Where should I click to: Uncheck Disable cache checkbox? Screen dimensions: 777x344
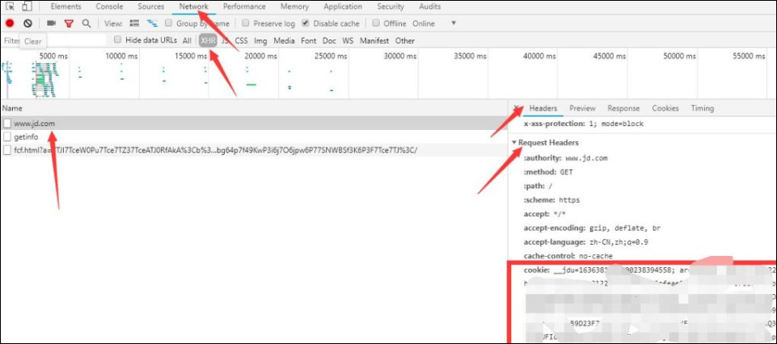[306, 23]
